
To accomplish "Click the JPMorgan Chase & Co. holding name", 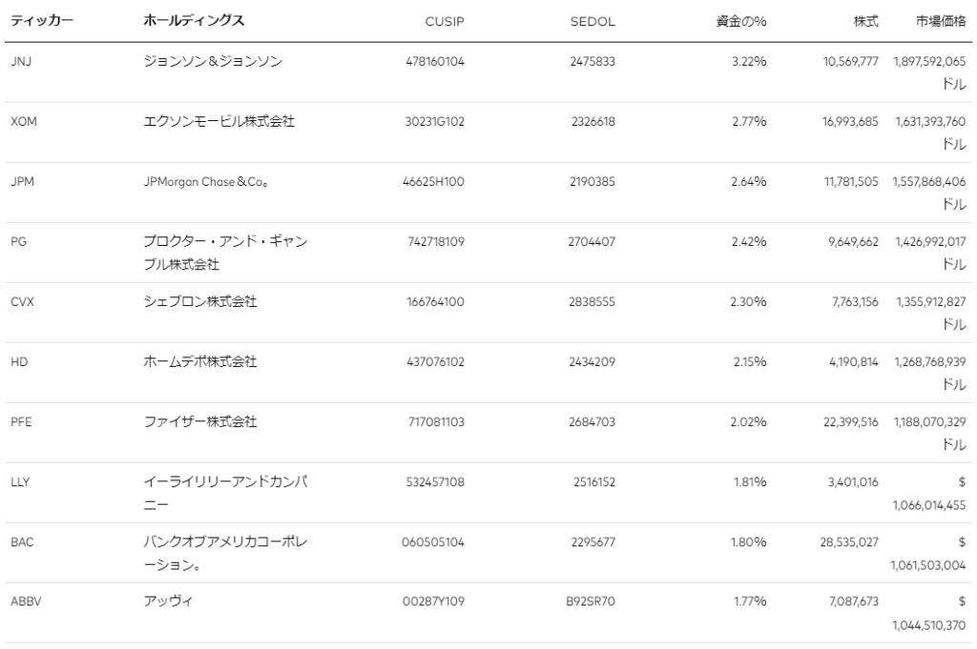I will click(198, 182).
